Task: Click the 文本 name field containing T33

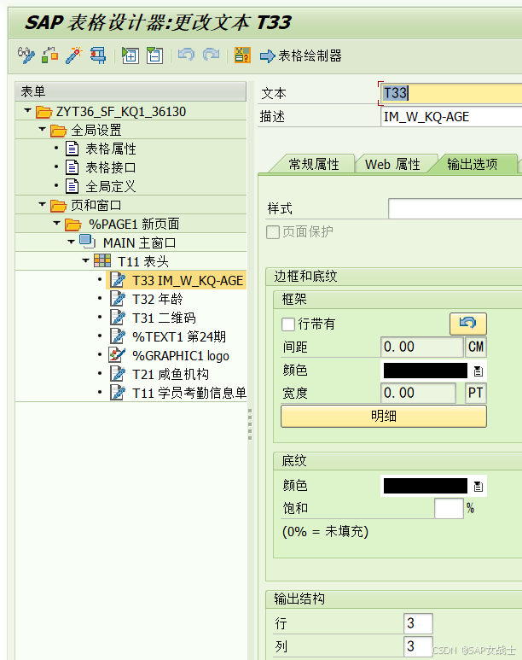Action: 451,93
